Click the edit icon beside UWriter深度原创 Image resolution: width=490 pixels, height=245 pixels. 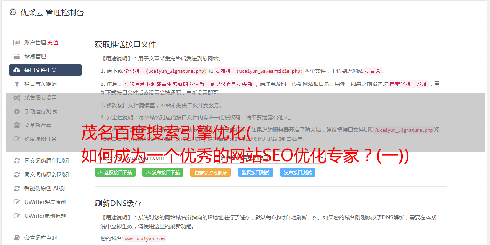pos(17,202)
